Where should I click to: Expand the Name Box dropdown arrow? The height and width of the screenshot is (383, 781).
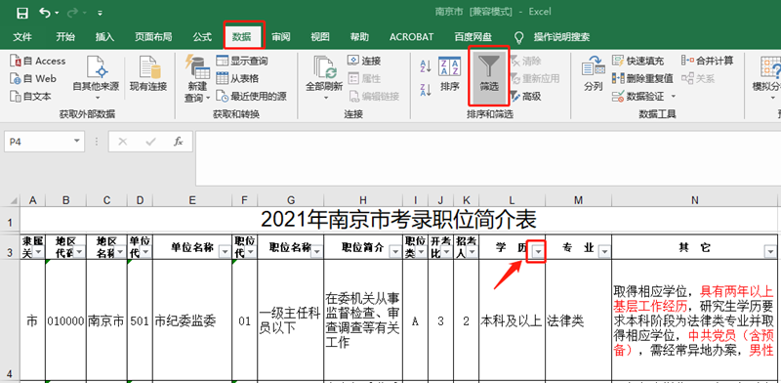coord(77,142)
